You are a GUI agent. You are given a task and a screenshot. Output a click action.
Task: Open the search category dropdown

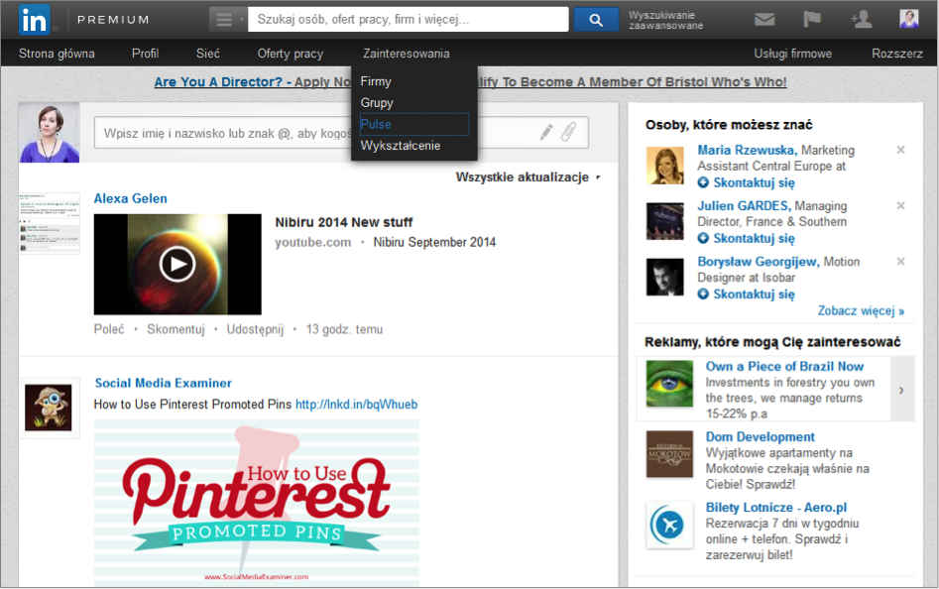[228, 20]
